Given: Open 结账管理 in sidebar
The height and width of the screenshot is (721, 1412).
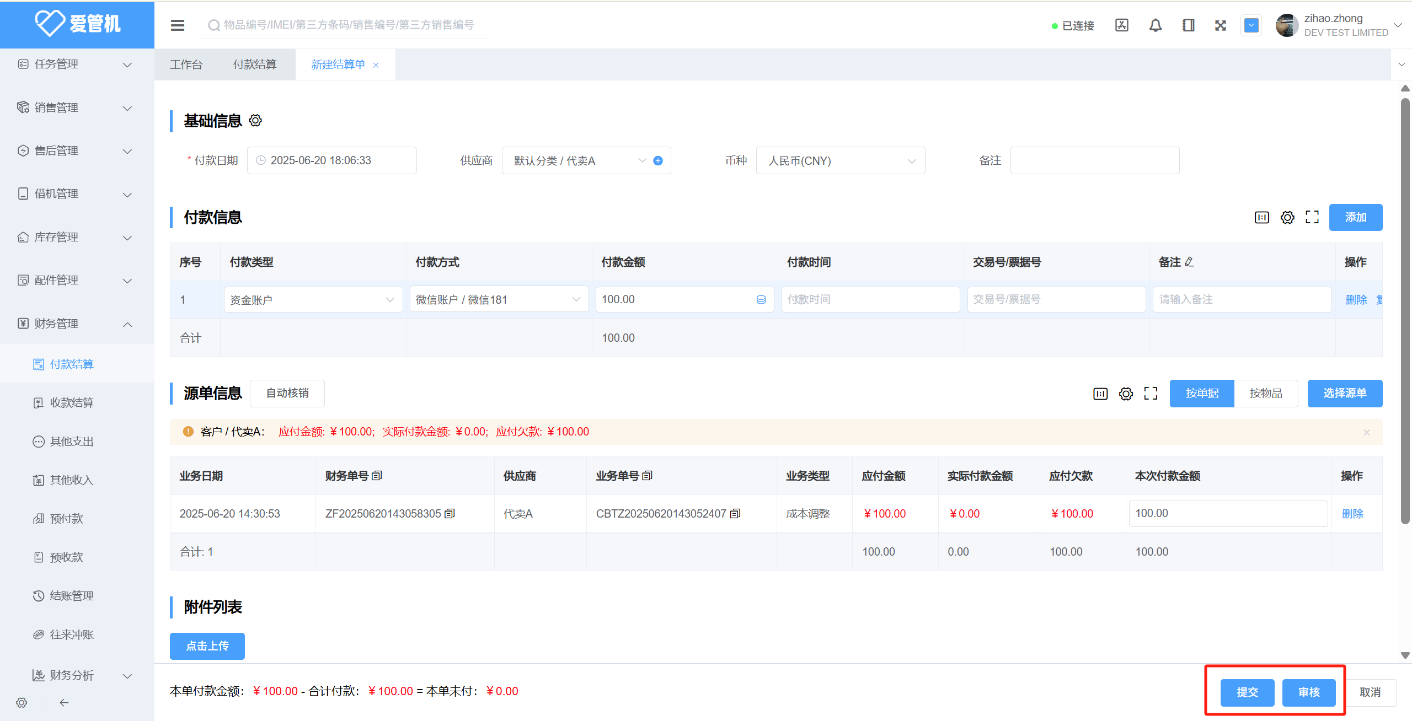Looking at the screenshot, I should point(77,595).
